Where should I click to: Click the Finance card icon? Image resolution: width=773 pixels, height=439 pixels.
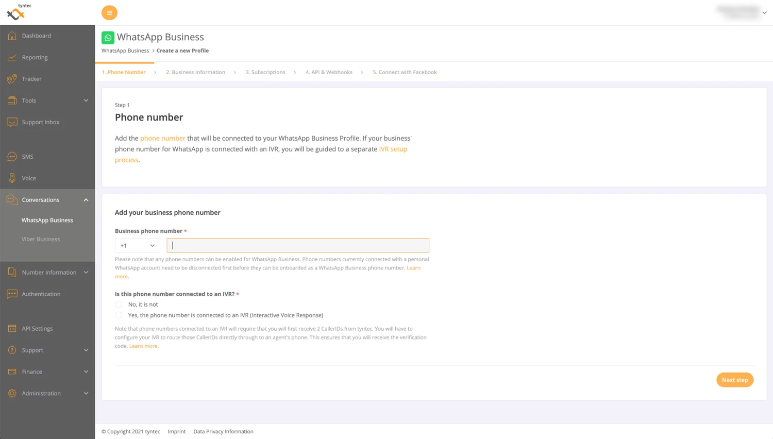pos(12,372)
